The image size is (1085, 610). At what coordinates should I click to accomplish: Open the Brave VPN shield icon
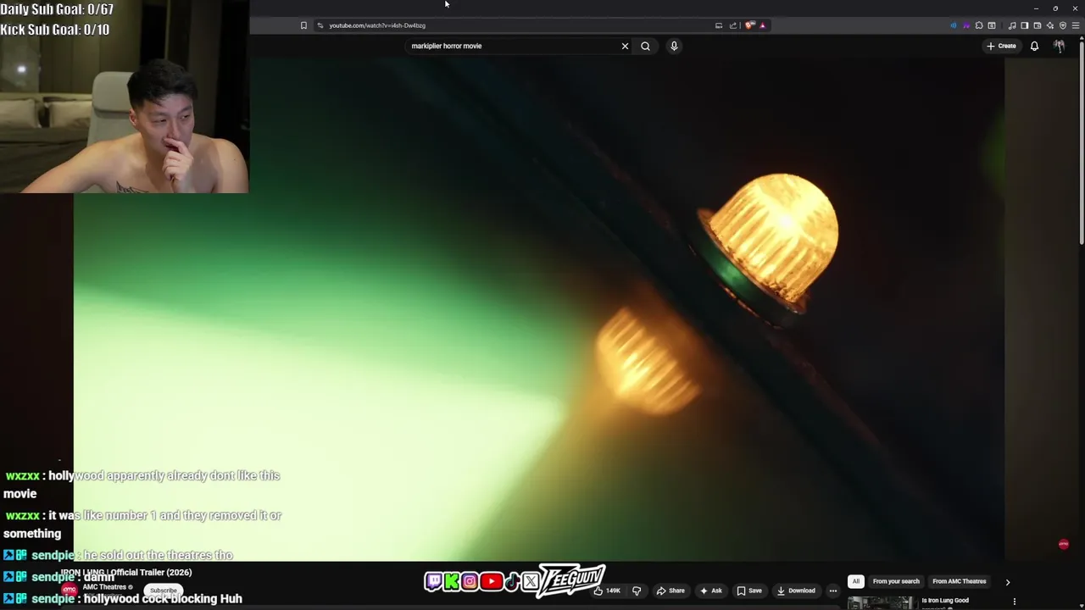tap(1063, 25)
